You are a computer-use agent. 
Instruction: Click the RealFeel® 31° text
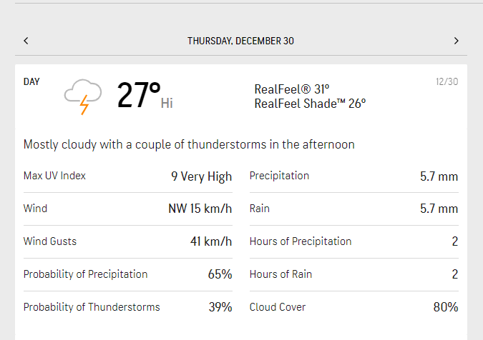tap(291, 89)
